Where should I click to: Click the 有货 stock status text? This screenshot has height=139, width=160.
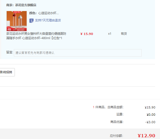coord(124,34)
